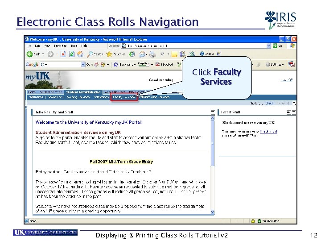Stop page loading with red X icon
The height and width of the screenshot is (241, 321).
point(63,54)
